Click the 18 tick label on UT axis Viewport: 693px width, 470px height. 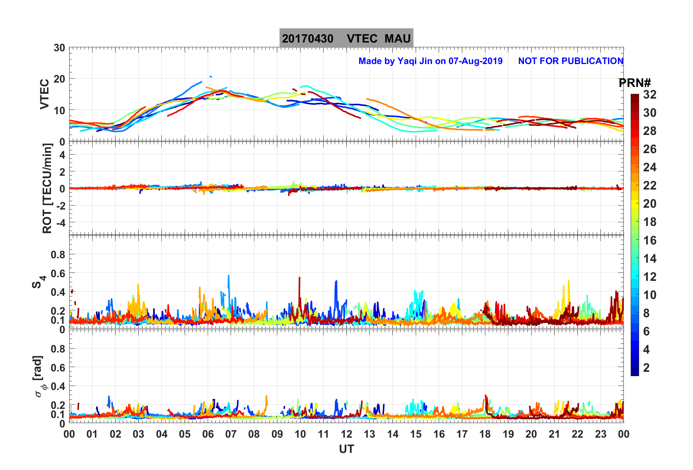pyautogui.click(x=485, y=434)
